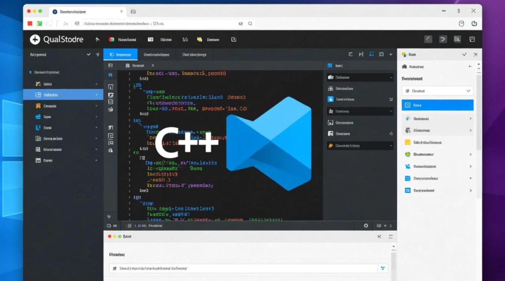The width and height of the screenshot is (505, 281).
Task: Select the active blue tab in the editor tab bar
Action: pyautogui.click(x=120, y=55)
